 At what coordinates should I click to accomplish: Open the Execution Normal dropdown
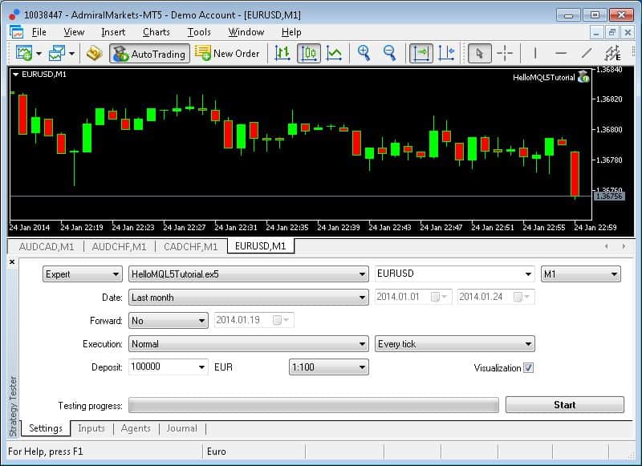pyautogui.click(x=248, y=344)
